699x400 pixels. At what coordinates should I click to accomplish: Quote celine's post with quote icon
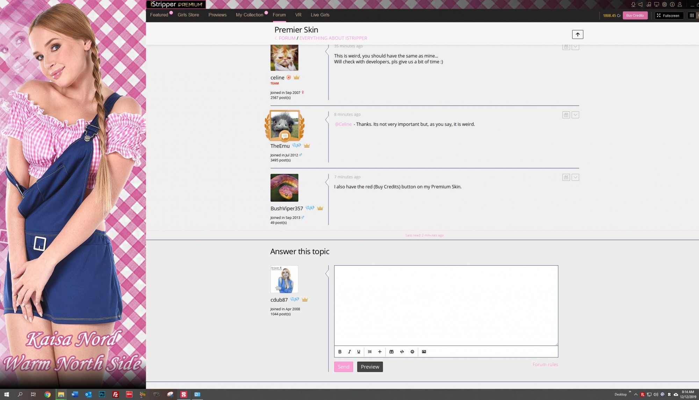(566, 47)
